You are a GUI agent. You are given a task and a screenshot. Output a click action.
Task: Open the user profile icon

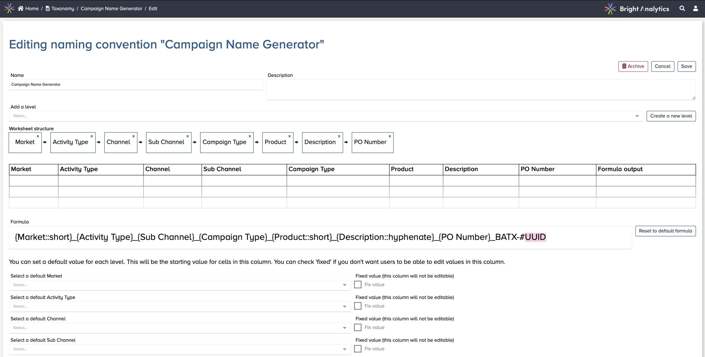tap(695, 9)
